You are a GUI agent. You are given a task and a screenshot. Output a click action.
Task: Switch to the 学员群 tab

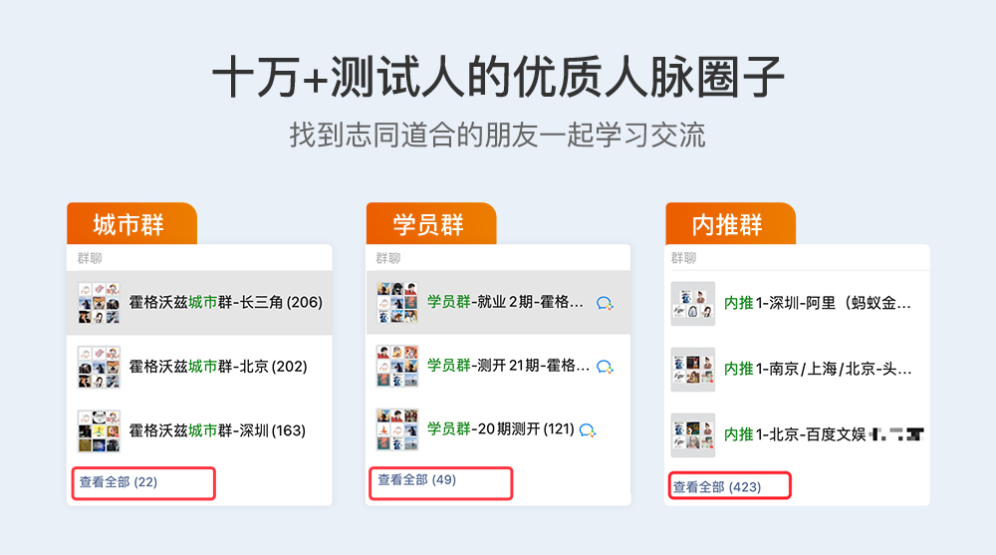tap(429, 224)
